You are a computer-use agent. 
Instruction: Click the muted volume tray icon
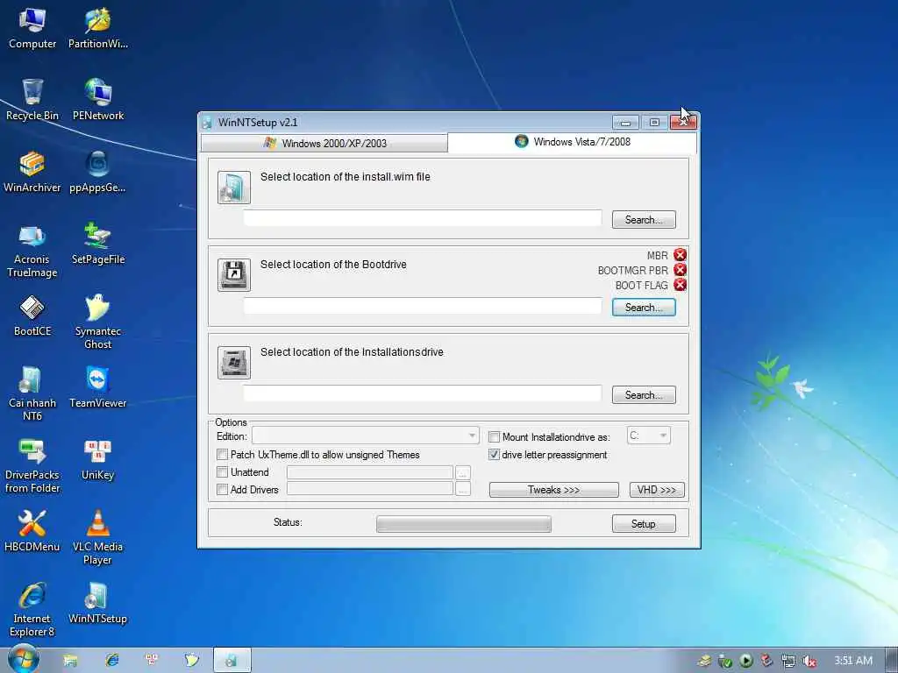[809, 661]
